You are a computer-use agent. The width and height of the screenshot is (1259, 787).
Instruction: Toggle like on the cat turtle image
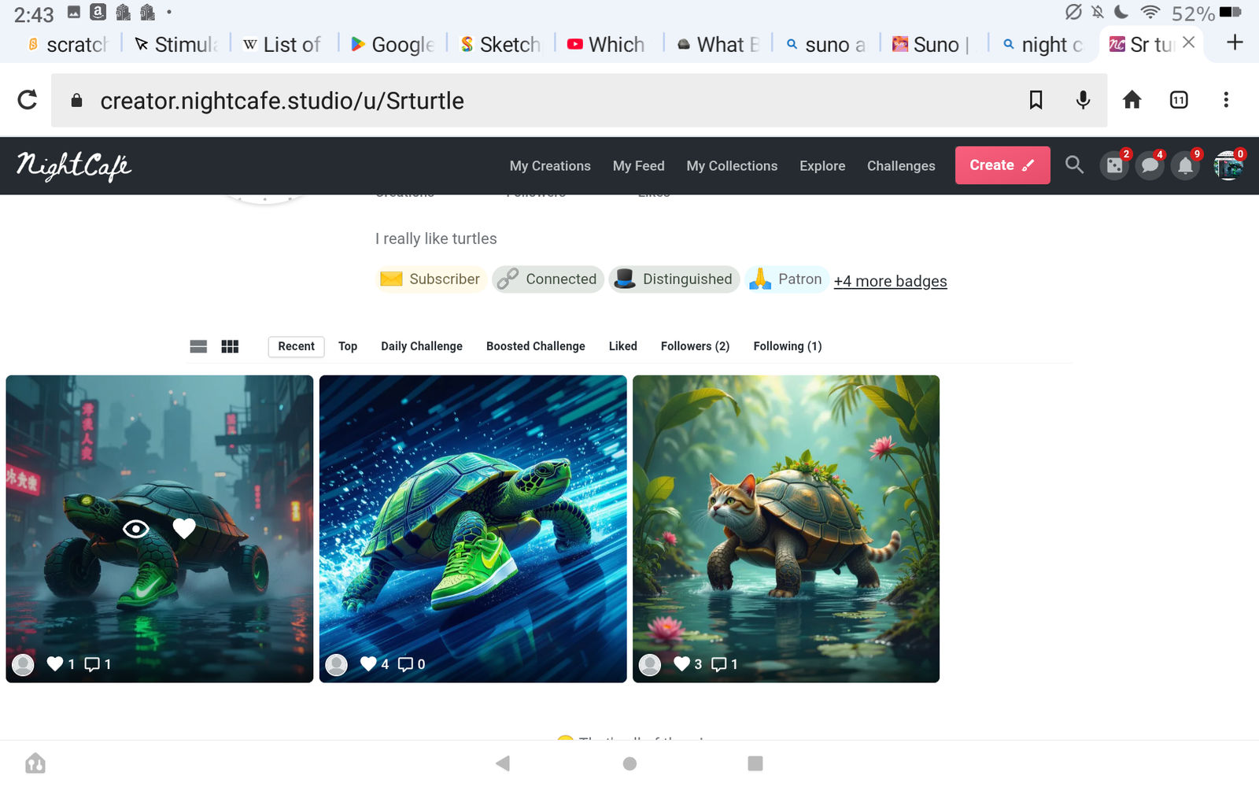[681, 664]
